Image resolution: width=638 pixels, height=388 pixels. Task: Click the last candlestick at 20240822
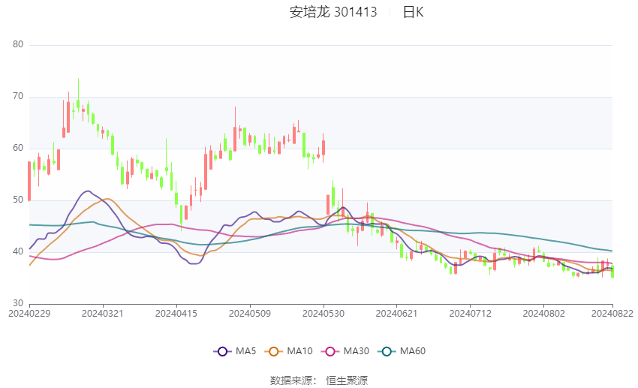coord(612,271)
